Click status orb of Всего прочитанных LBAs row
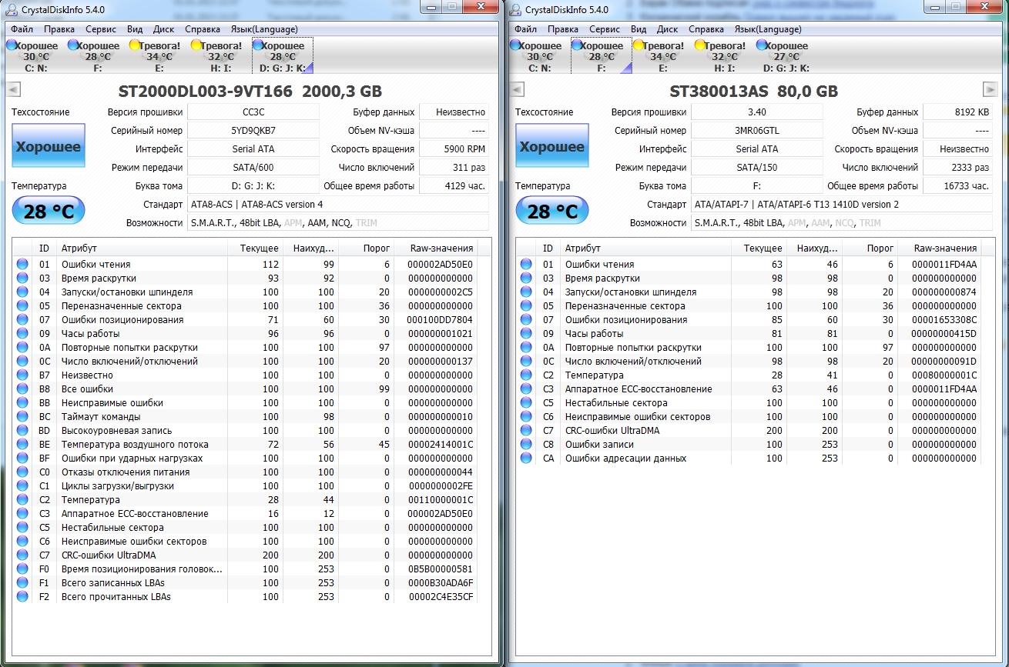Viewport: 1009px width, 667px height. point(22,597)
